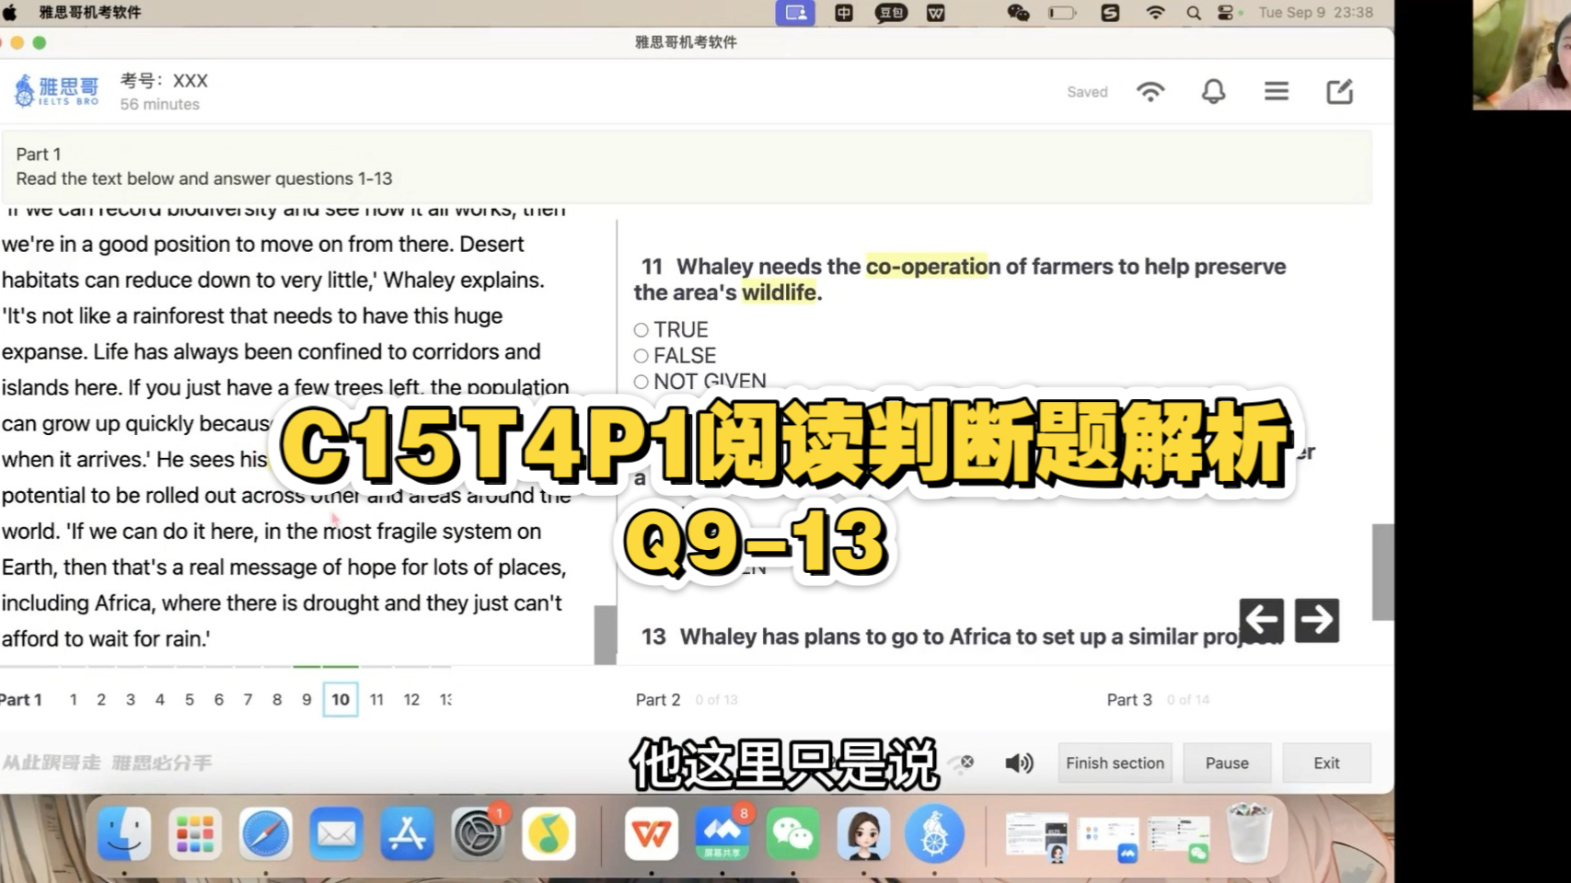Open the hamburger menu icon

click(1276, 91)
